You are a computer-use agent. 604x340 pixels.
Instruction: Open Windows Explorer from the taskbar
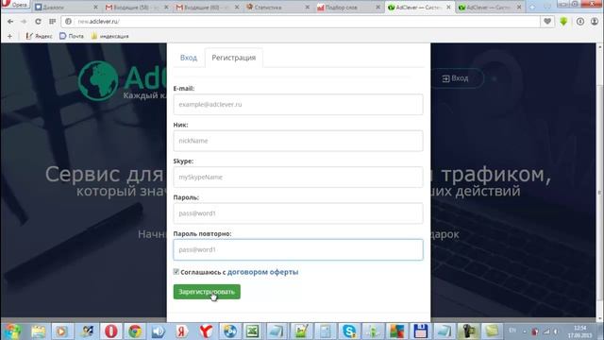tap(38, 331)
